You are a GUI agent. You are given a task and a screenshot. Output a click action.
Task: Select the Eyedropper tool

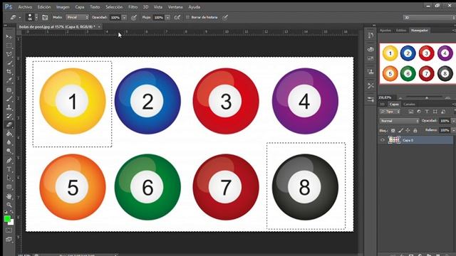[9, 80]
